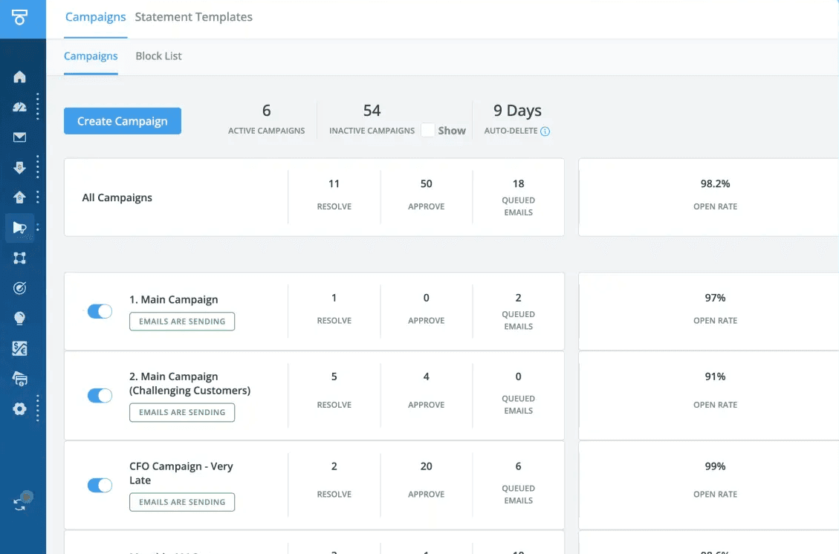Click the Create Campaign button
Image resolution: width=839 pixels, height=554 pixels.
(123, 121)
